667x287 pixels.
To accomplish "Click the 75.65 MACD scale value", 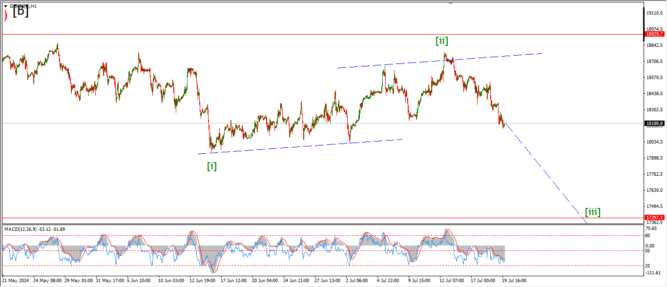I will pos(652,228).
